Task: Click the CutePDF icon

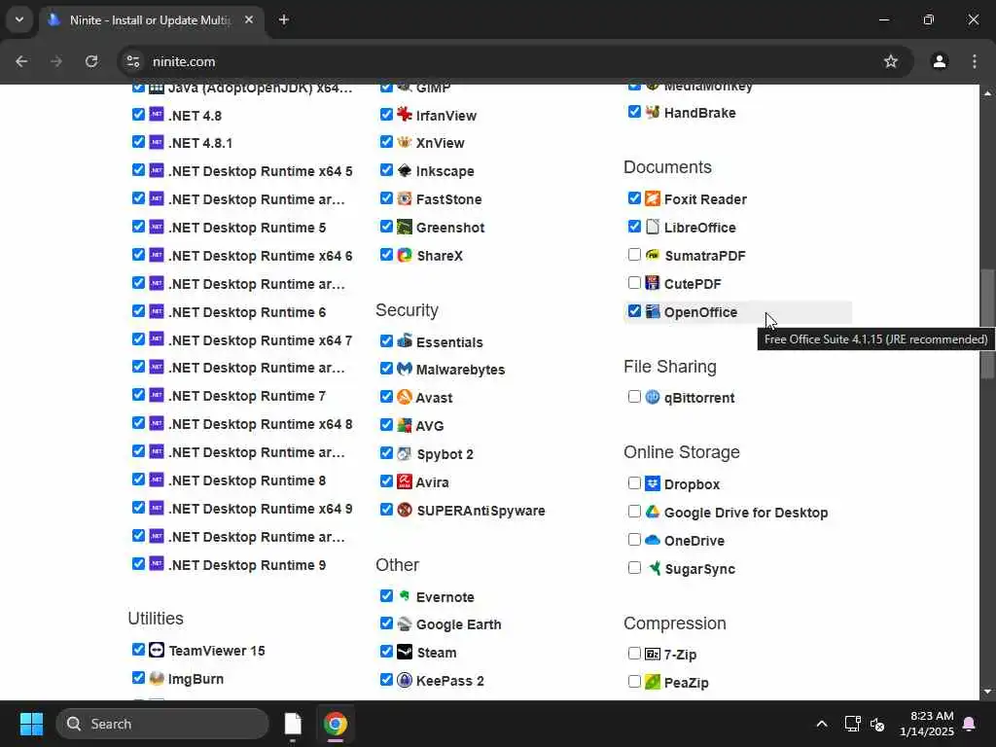Action: (x=653, y=283)
